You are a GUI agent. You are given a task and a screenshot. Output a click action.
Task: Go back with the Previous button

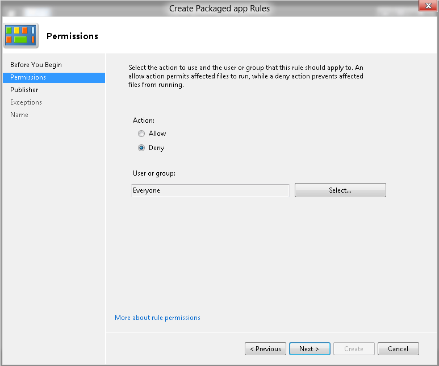coord(265,348)
